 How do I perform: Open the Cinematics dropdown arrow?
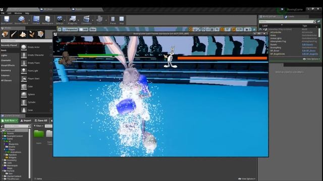pyautogui.click(x=93, y=20)
